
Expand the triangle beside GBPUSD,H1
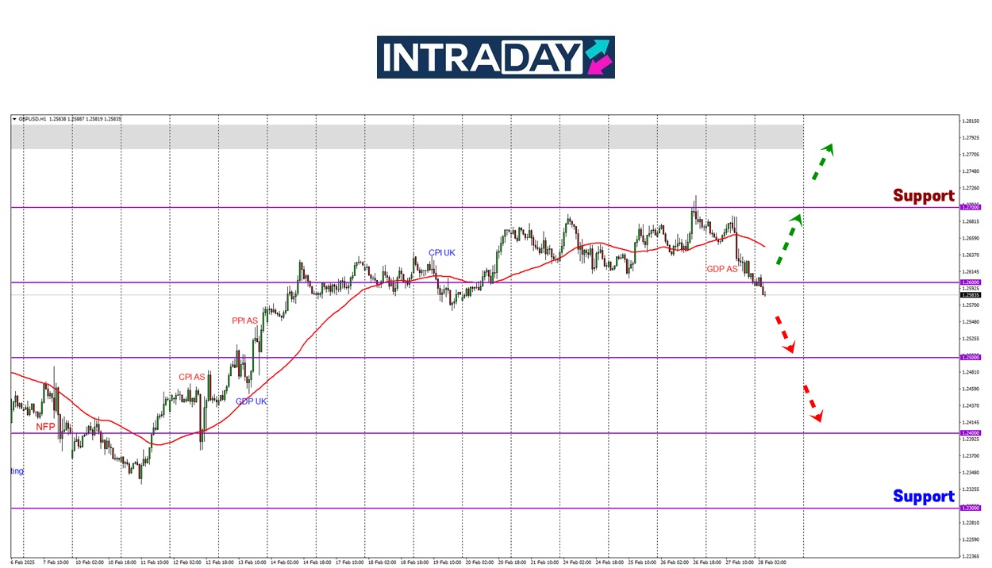point(14,119)
